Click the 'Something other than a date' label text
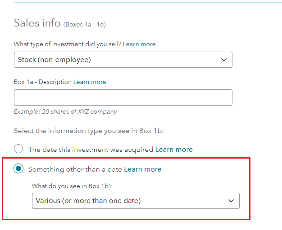Screen dimensions: 282x230 pyautogui.click(x=75, y=169)
